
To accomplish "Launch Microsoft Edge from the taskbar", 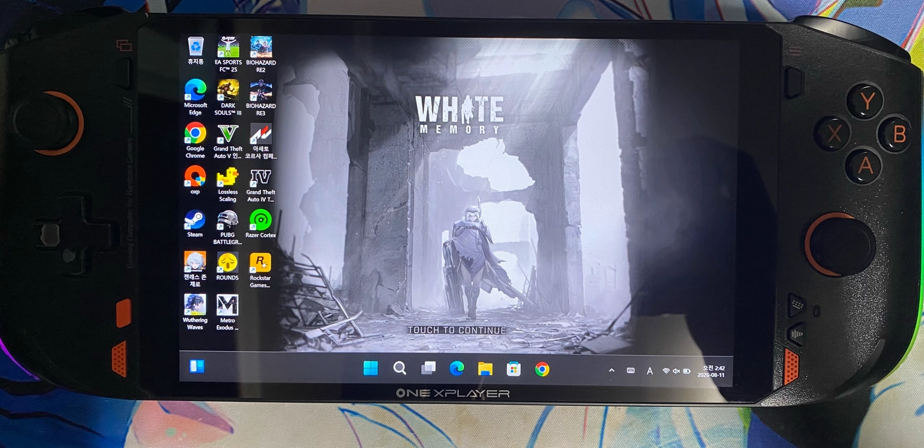I will coord(457,369).
